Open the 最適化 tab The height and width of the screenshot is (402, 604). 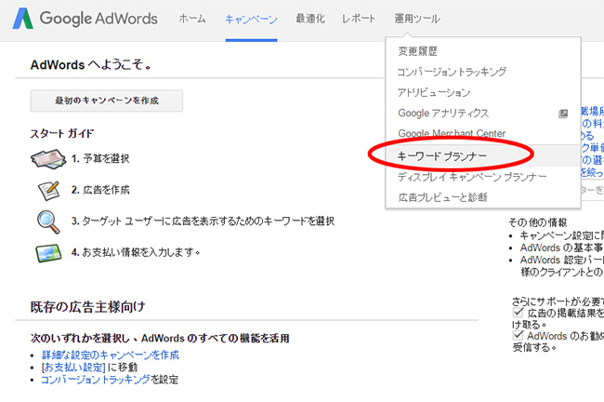[x=310, y=19]
